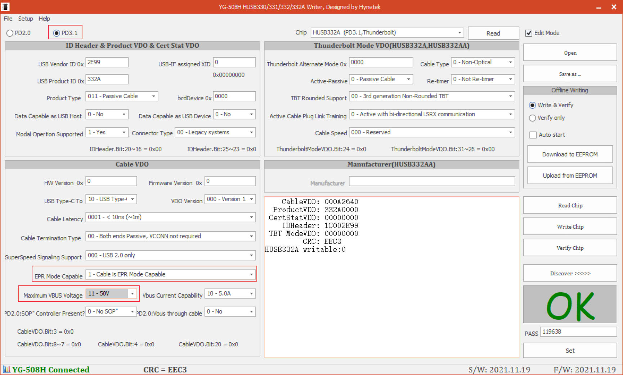Image resolution: width=623 pixels, height=375 pixels.
Task: Open the Cable Termination Type dropdown
Action: [x=251, y=236]
